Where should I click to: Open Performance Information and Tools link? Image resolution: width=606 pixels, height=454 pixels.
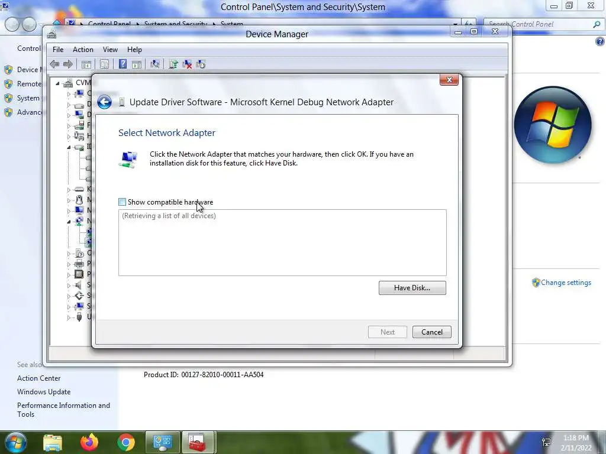(x=63, y=410)
